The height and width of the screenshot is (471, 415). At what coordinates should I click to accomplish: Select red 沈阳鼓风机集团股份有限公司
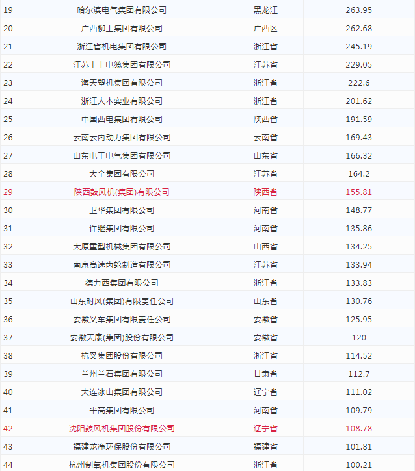[122, 428]
